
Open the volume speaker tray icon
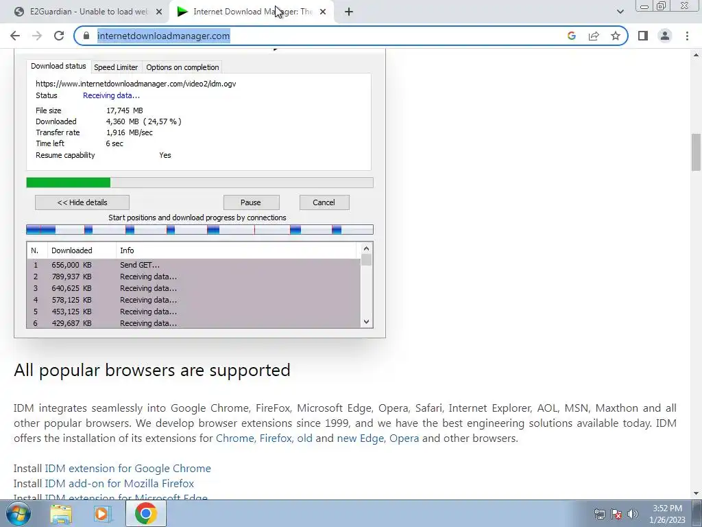[633, 514]
